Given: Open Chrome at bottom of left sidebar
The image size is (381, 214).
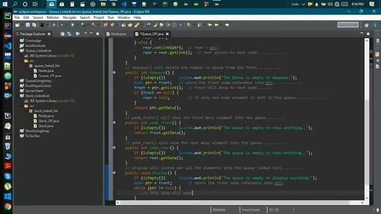Looking at the screenshot, I should click(8, 206).
